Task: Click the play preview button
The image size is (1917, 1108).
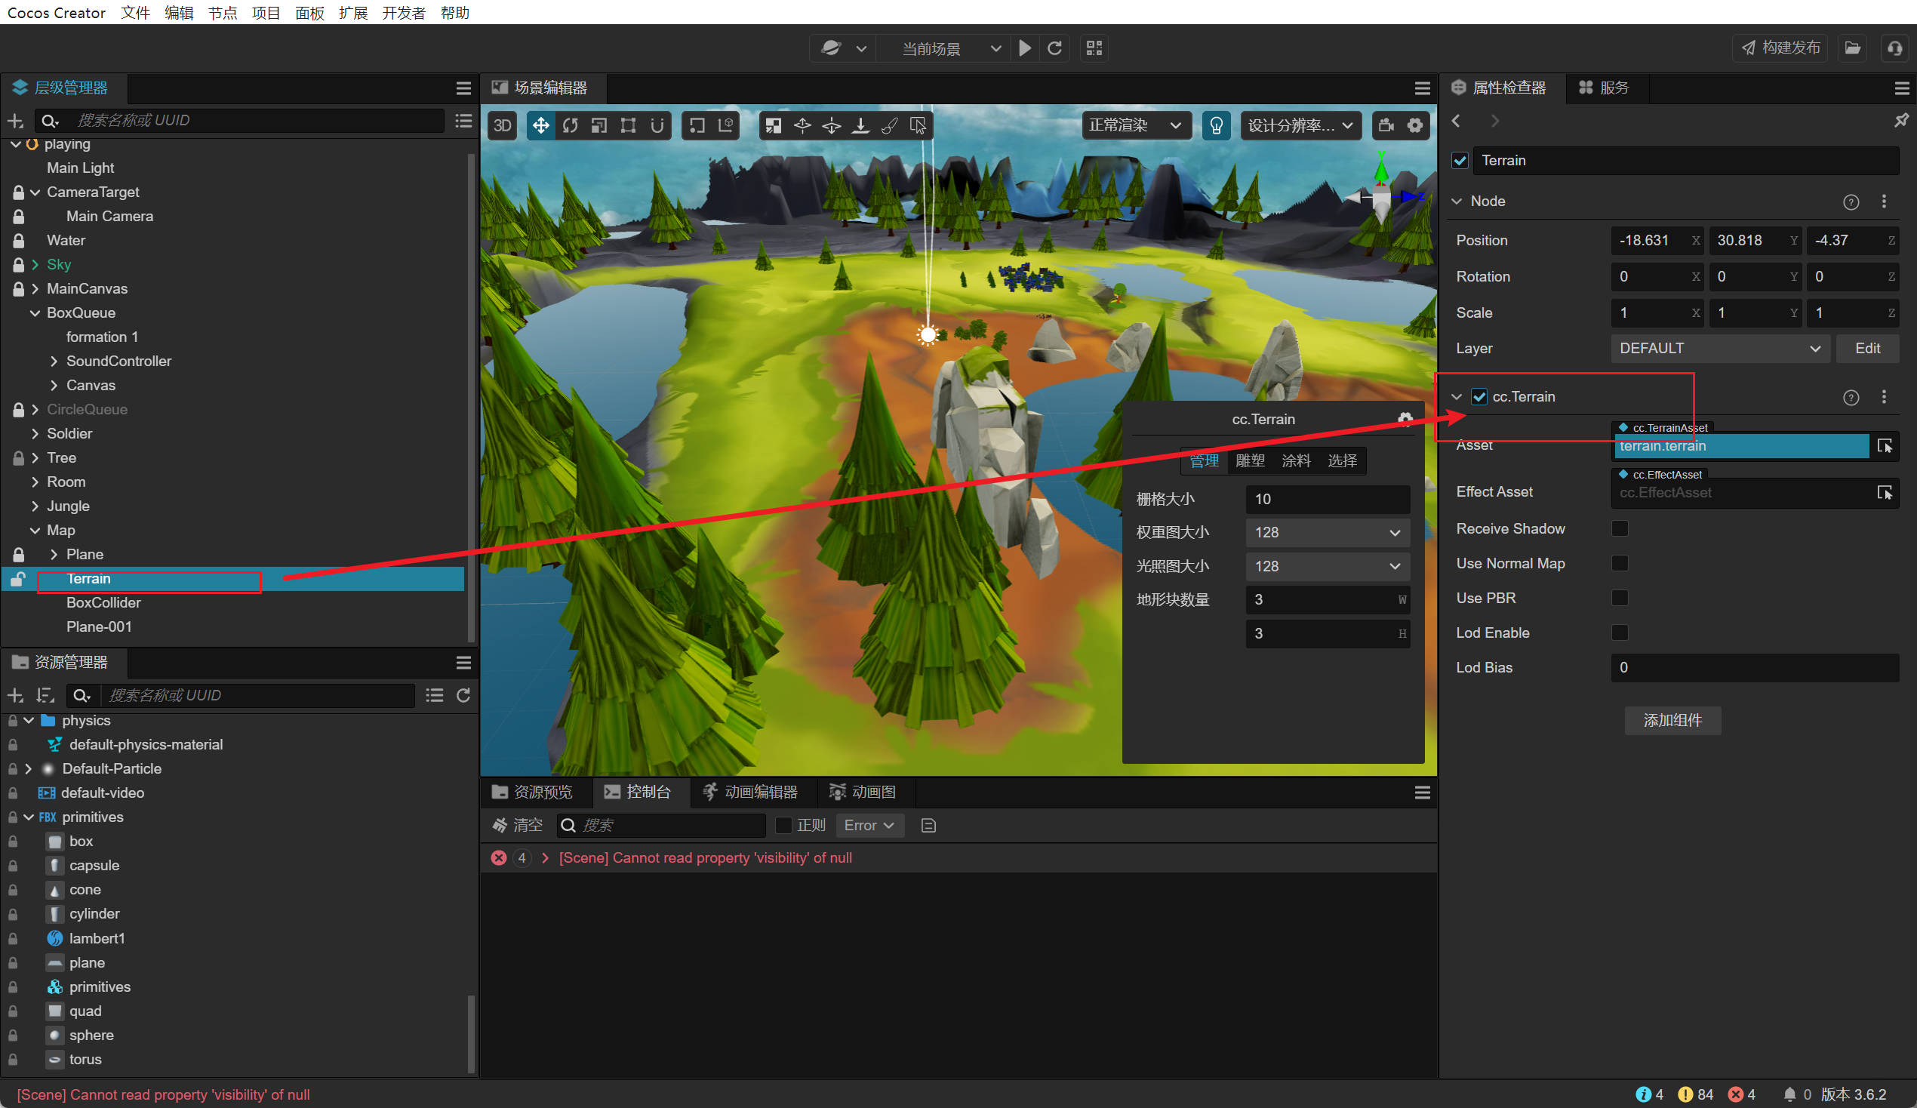Action: point(1025,49)
